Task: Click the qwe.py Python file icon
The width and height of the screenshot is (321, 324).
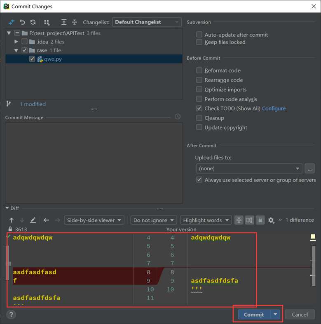Action: coord(40,59)
